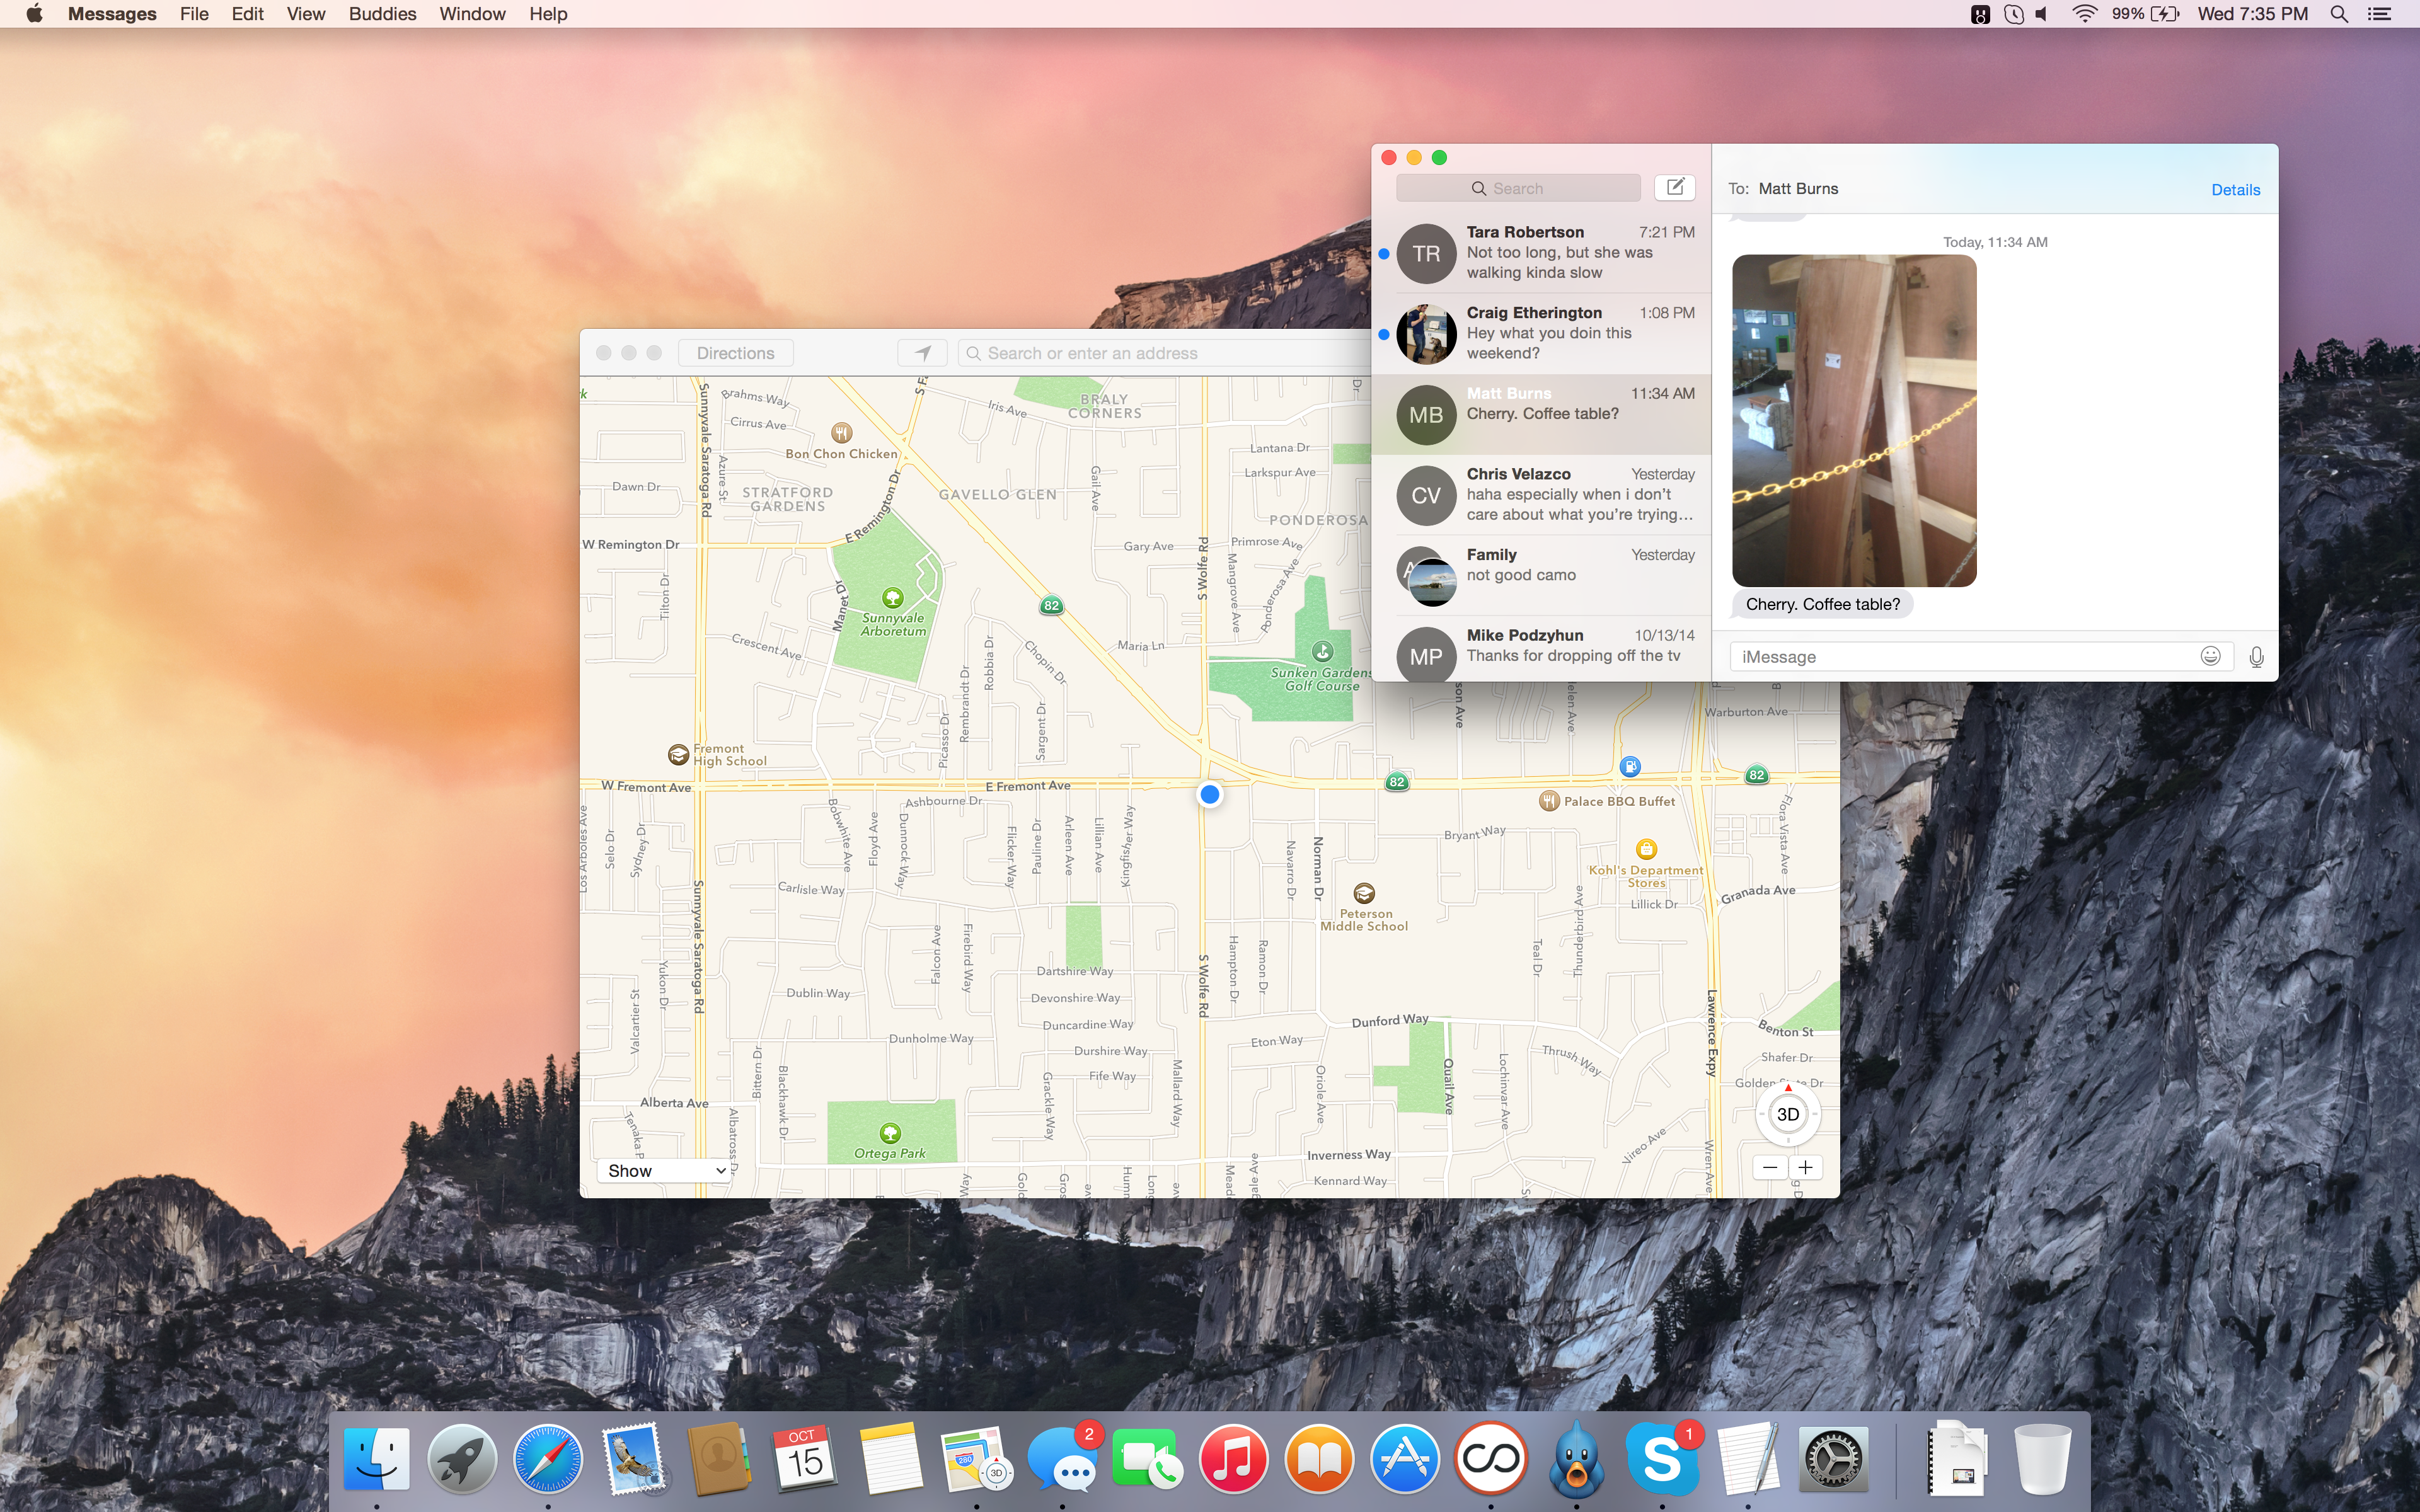Click the Directions button in Maps
The image size is (2420, 1512).
click(735, 353)
